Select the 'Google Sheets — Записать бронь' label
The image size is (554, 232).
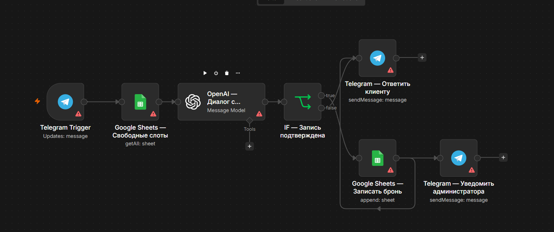pyautogui.click(x=377, y=188)
